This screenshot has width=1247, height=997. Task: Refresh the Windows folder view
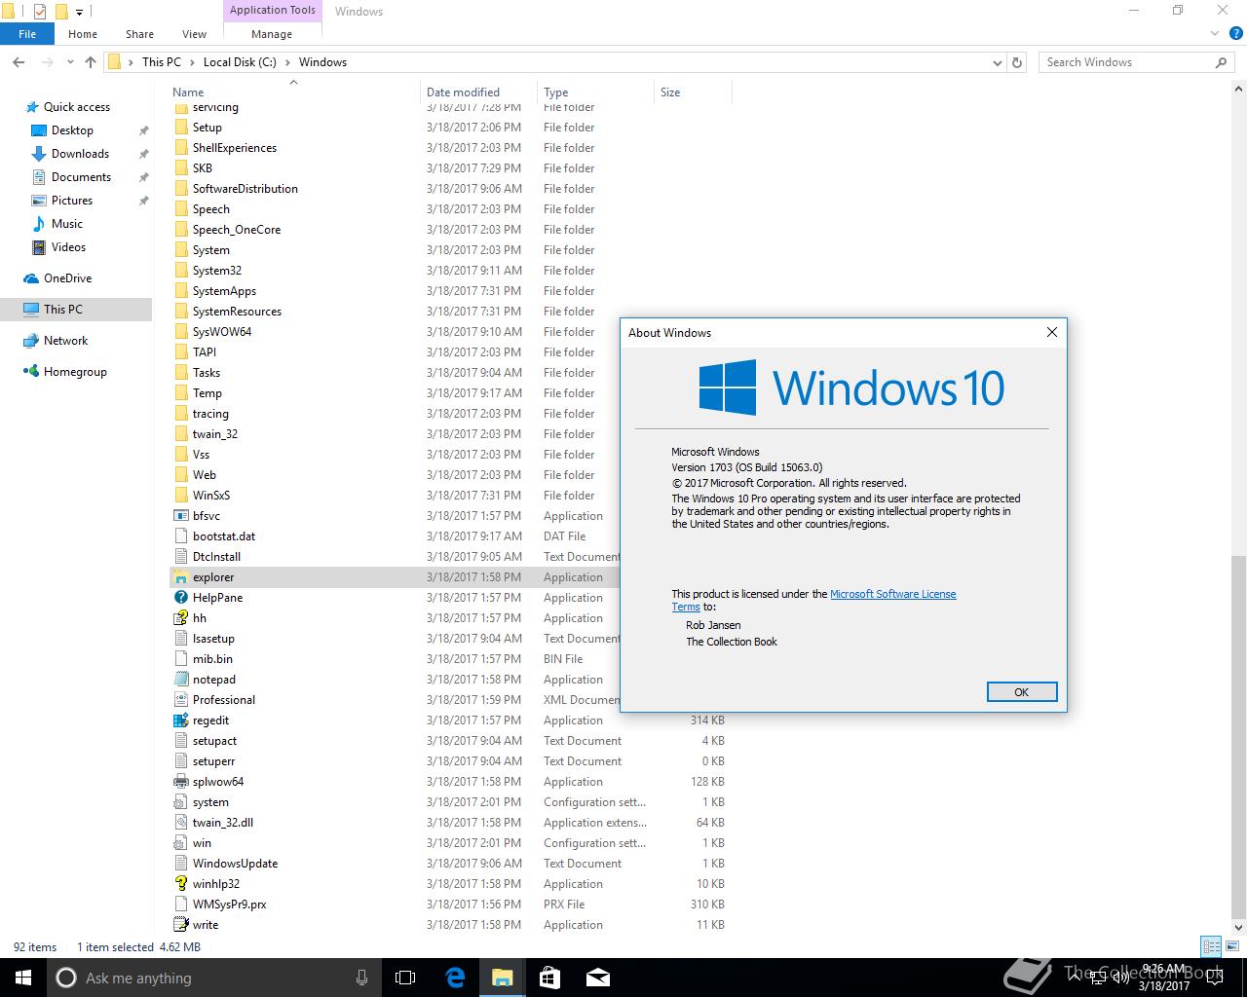(x=1017, y=62)
